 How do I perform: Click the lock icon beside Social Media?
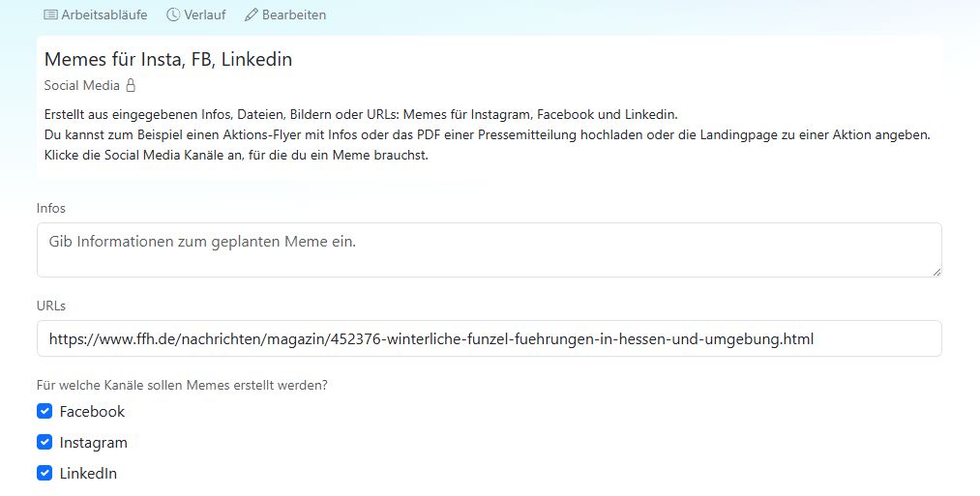[131, 85]
